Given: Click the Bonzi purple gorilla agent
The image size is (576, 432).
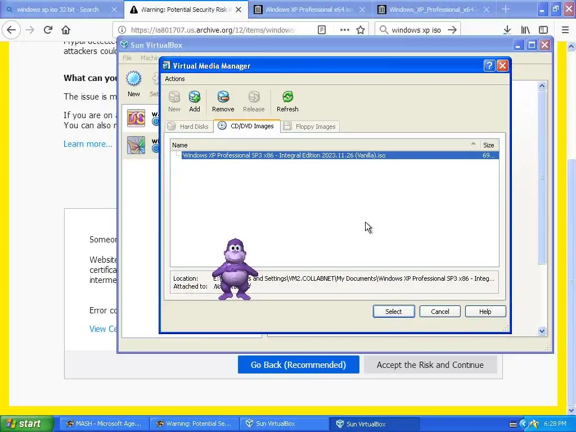Looking at the screenshot, I should (235, 269).
